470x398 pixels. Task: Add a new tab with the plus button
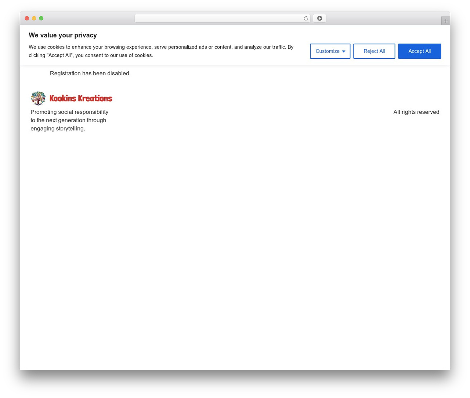(x=445, y=21)
